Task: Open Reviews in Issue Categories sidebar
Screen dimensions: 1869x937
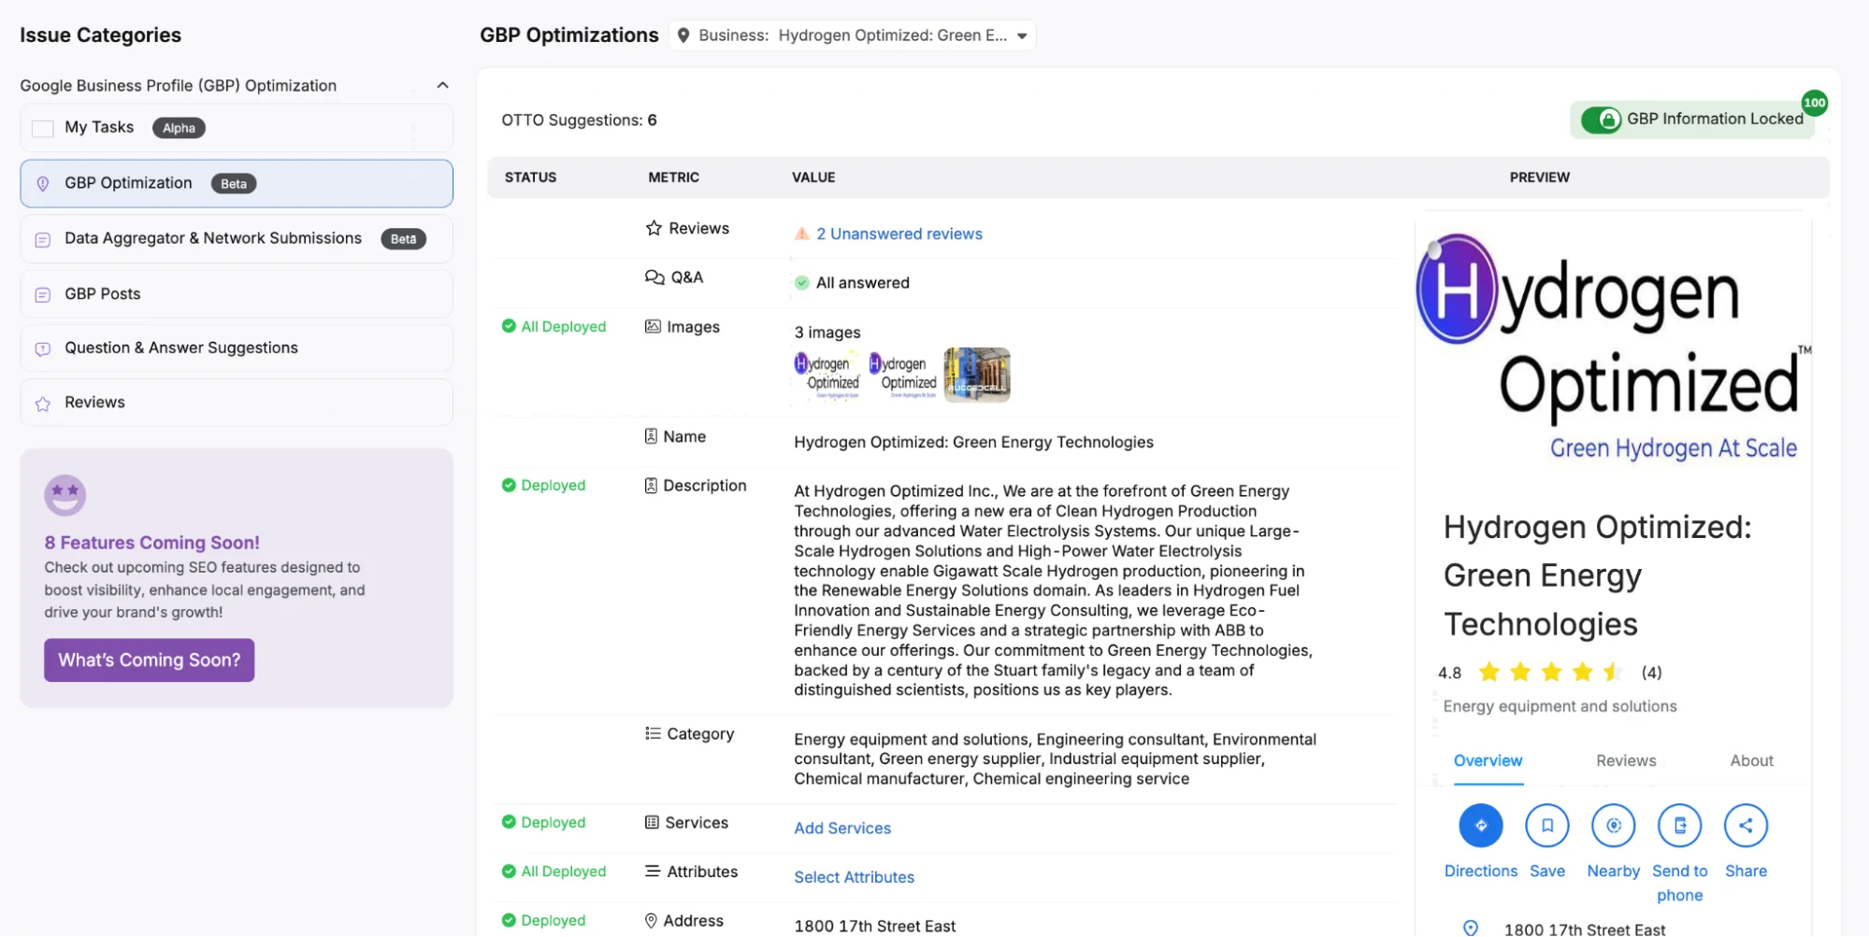Action: pyautogui.click(x=237, y=403)
